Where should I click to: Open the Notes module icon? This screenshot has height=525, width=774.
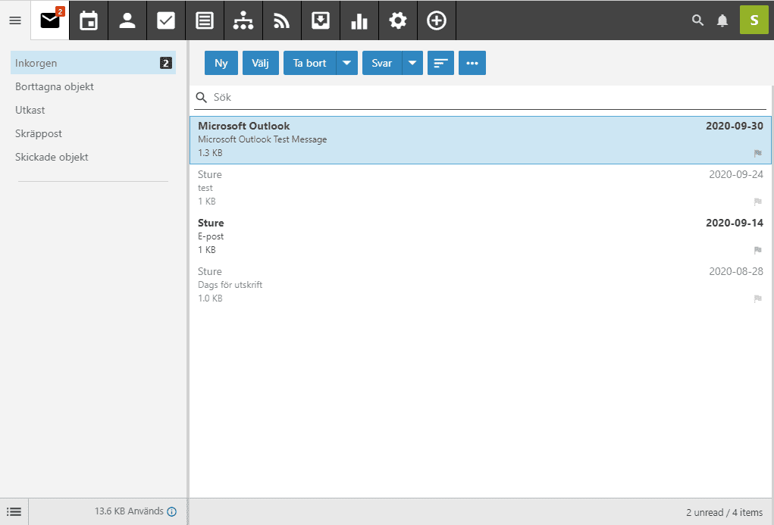pos(205,20)
